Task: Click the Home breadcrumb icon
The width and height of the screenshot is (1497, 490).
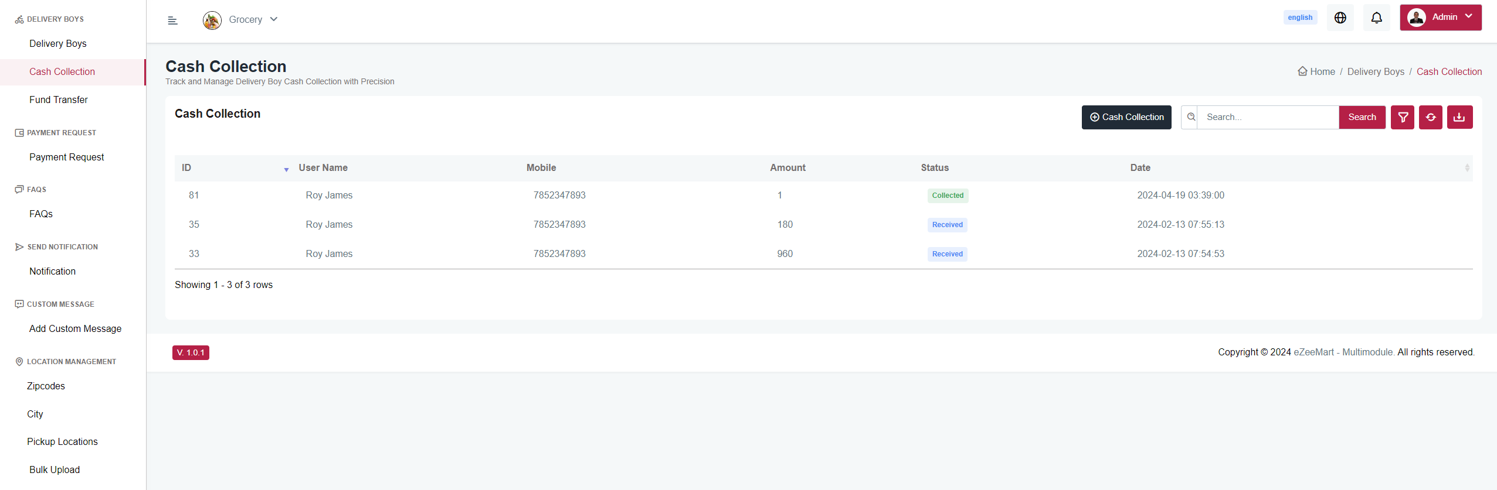Action: pos(1302,71)
